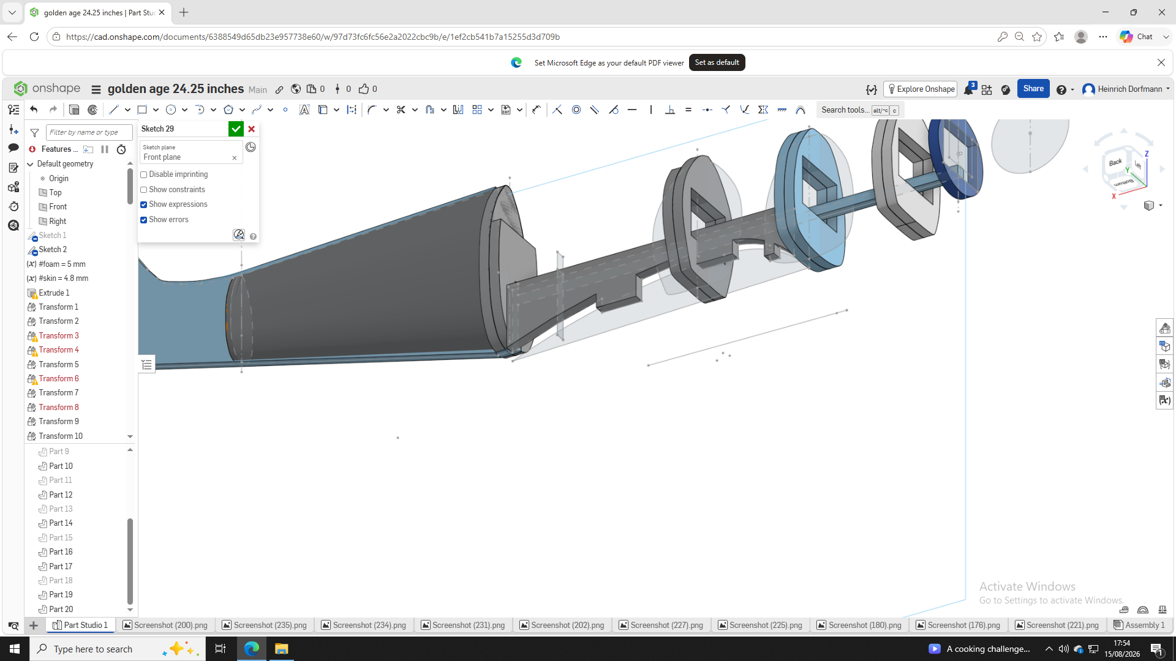Open the Comments panel icon
The image size is (1176, 661).
(x=13, y=148)
